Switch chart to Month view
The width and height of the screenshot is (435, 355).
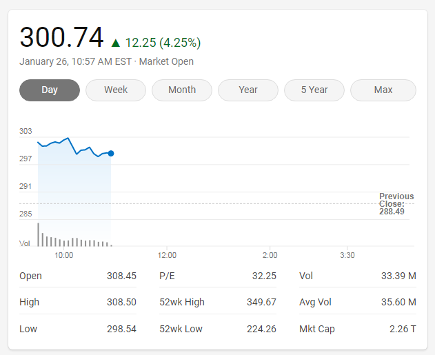(x=182, y=90)
